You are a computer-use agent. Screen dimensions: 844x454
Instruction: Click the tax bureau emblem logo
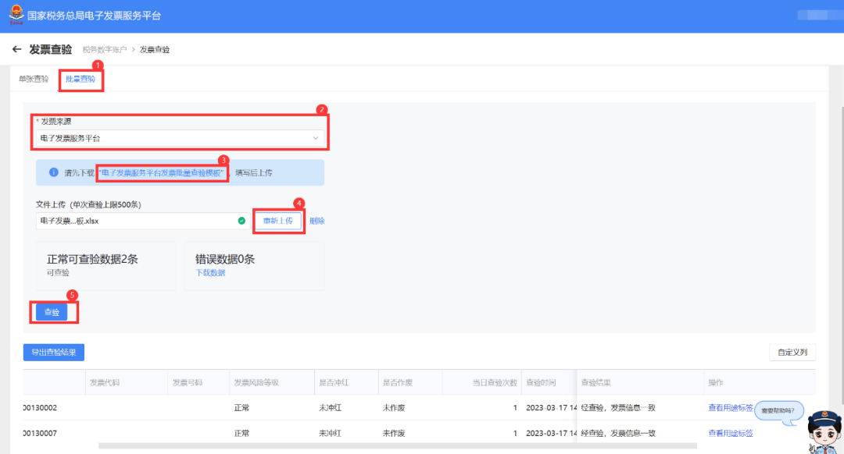pyautogui.click(x=16, y=15)
